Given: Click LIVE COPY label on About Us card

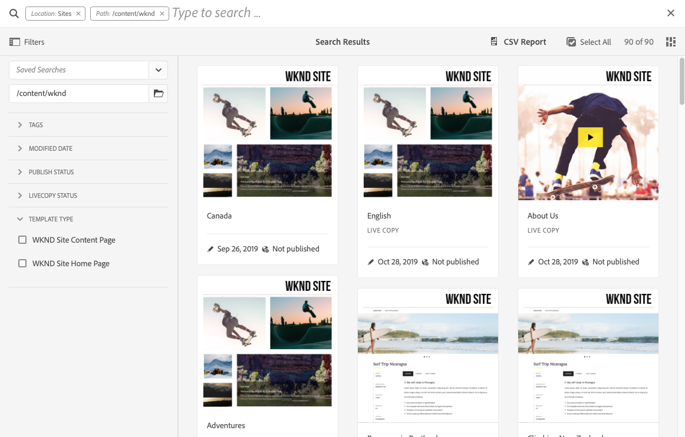Looking at the screenshot, I should click(543, 230).
